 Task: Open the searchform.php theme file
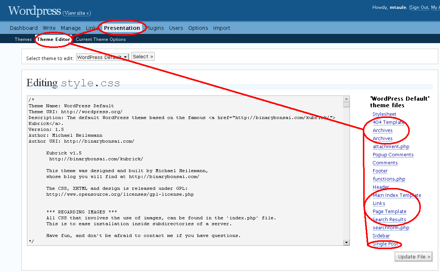click(x=391, y=228)
